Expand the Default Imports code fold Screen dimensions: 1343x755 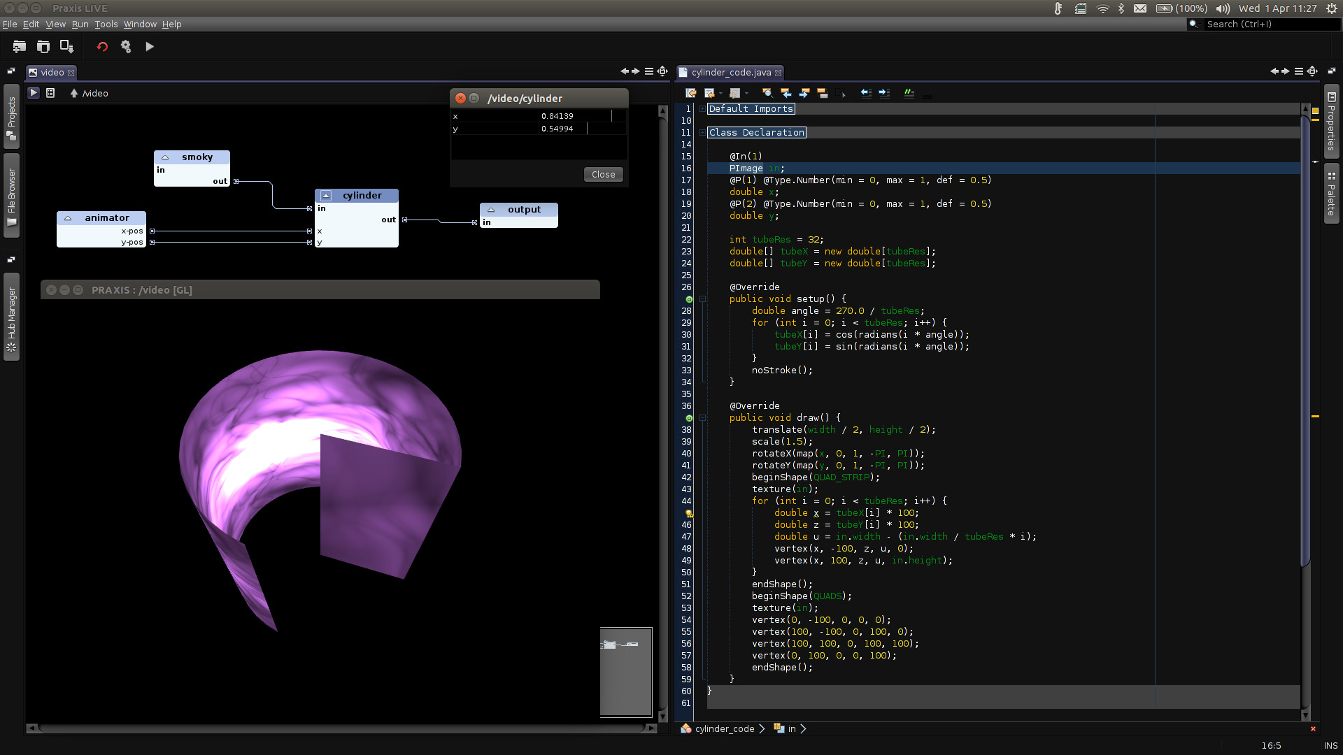pyautogui.click(x=702, y=108)
